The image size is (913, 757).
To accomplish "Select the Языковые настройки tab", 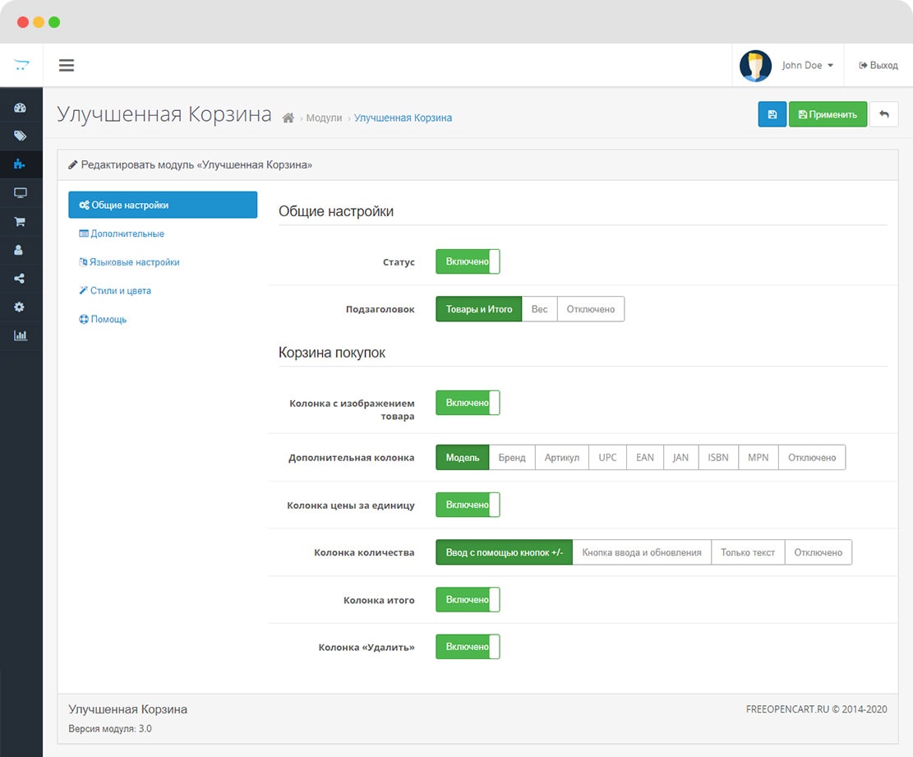I will pos(129,262).
